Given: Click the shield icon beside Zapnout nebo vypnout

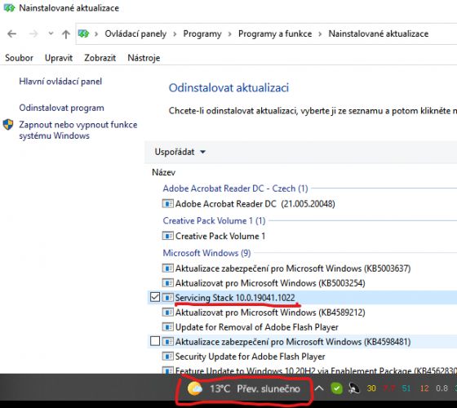Looking at the screenshot, I should coord(8,125).
